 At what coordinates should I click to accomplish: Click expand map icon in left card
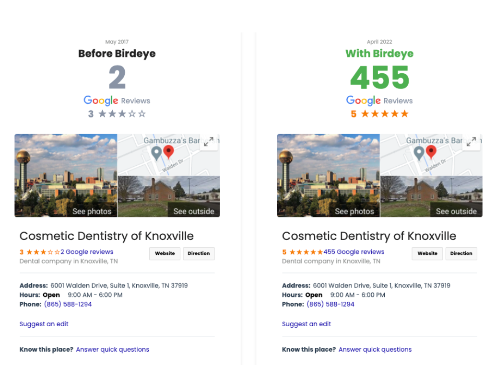(x=209, y=141)
